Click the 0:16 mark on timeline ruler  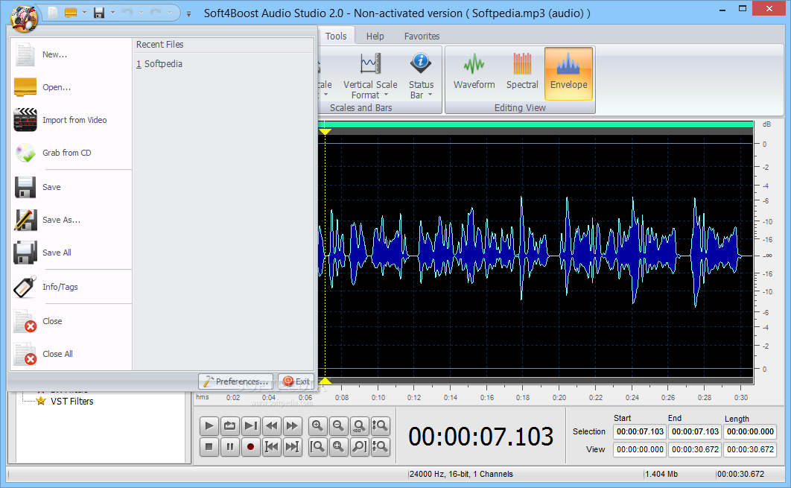click(487, 398)
